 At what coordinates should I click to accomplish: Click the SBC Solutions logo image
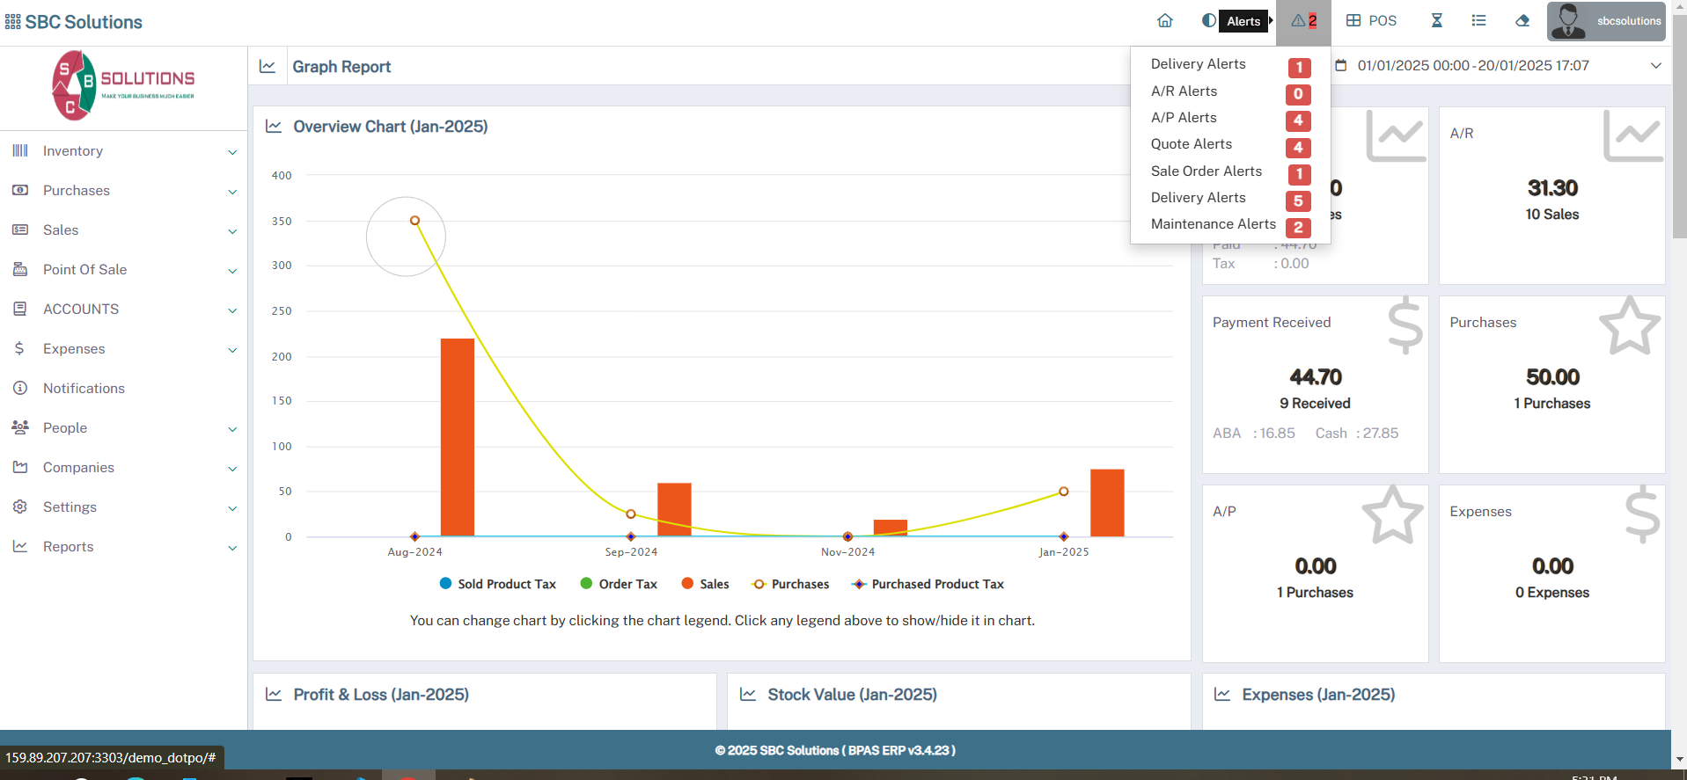click(123, 85)
